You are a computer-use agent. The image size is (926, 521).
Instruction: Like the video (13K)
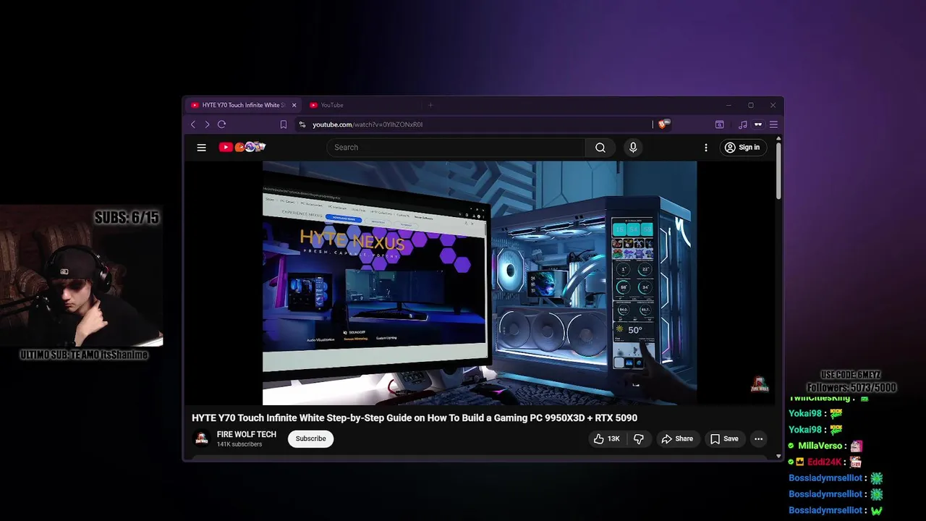coord(606,439)
